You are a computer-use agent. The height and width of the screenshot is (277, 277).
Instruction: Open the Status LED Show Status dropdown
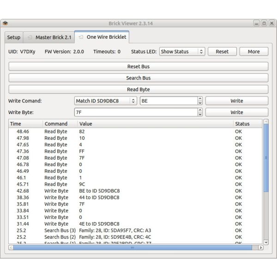(182, 52)
